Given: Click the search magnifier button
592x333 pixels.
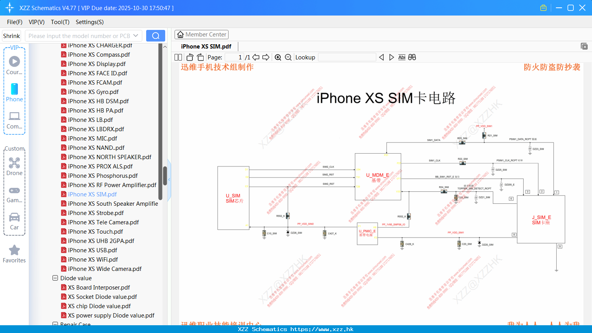Looking at the screenshot, I should pos(155,36).
